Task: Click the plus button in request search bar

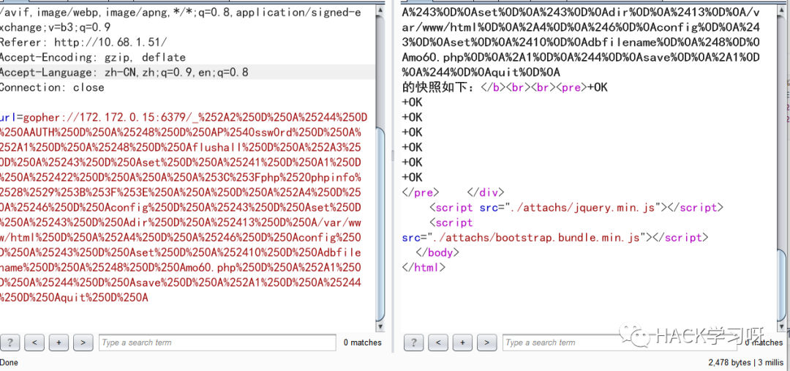Action: (59, 342)
